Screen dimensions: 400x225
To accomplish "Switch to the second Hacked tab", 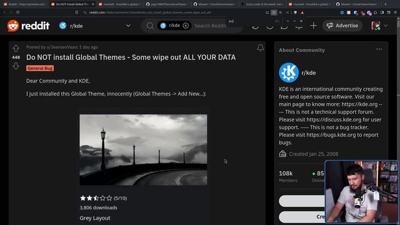I will [x=309, y=4].
